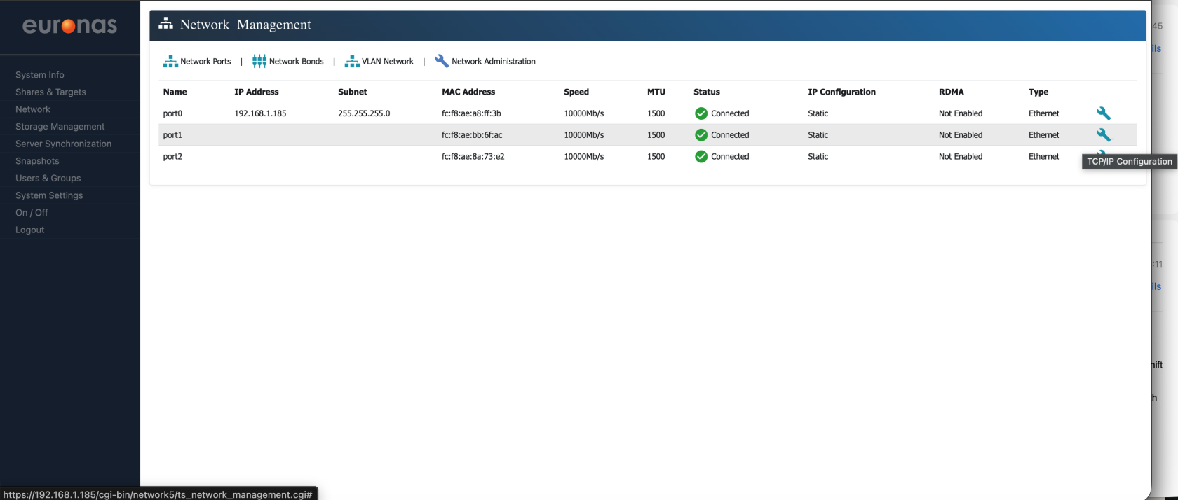Open System Info in sidebar
Image resolution: width=1178 pixels, height=500 pixels.
point(40,75)
